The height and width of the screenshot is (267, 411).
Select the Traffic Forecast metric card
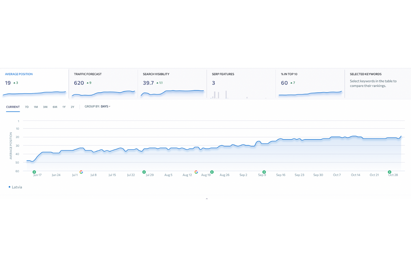coord(103,83)
